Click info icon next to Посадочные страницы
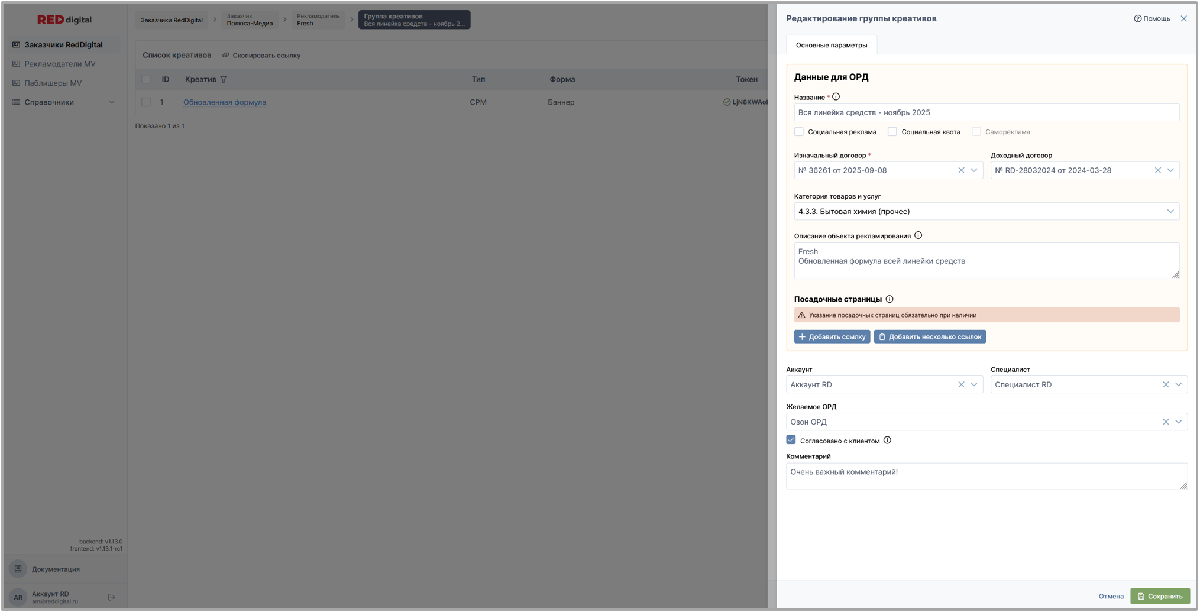This screenshot has height=612, width=1200. tap(889, 299)
